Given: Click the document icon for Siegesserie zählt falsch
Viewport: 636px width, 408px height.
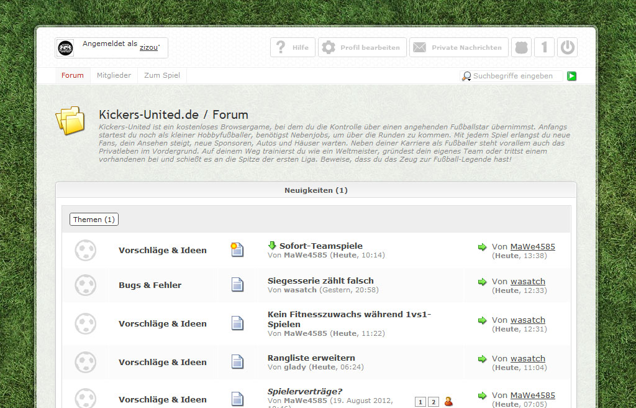Looking at the screenshot, I should click(238, 285).
